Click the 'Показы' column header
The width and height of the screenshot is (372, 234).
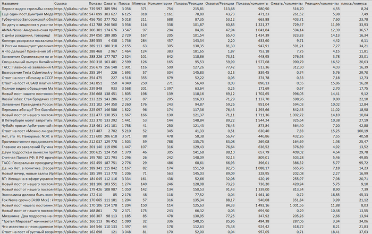pos(95,3)
